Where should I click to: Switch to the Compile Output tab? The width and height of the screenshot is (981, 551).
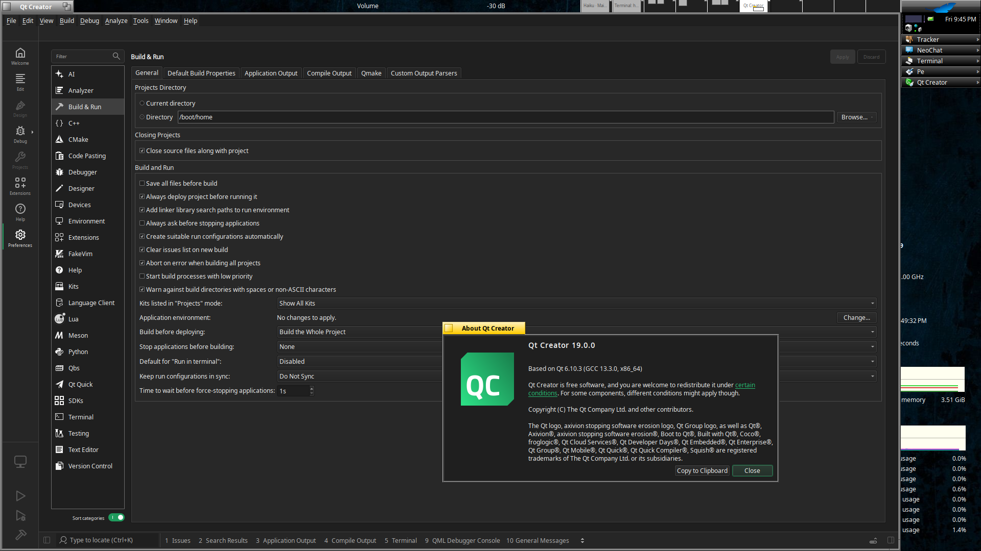click(x=329, y=73)
